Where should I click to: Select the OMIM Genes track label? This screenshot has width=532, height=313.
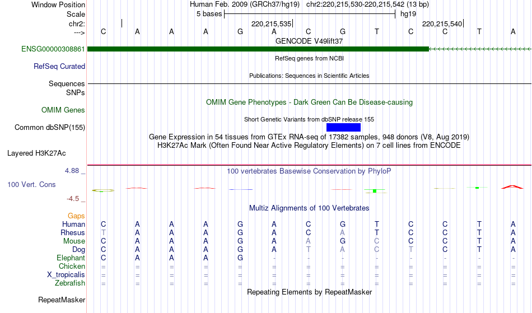click(63, 110)
